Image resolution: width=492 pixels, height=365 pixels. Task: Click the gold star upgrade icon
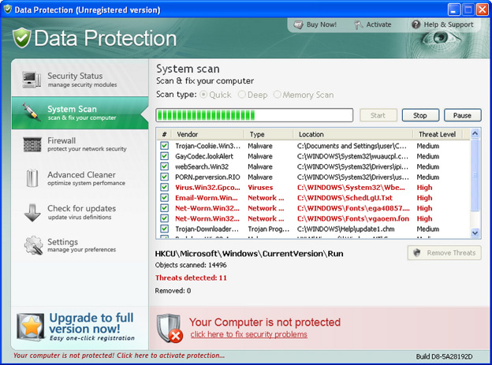point(31,326)
